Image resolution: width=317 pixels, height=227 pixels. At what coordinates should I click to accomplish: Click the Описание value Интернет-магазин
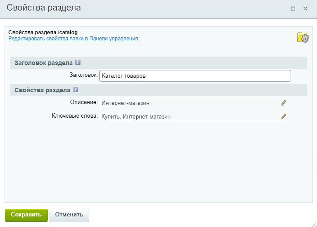tap(125, 103)
